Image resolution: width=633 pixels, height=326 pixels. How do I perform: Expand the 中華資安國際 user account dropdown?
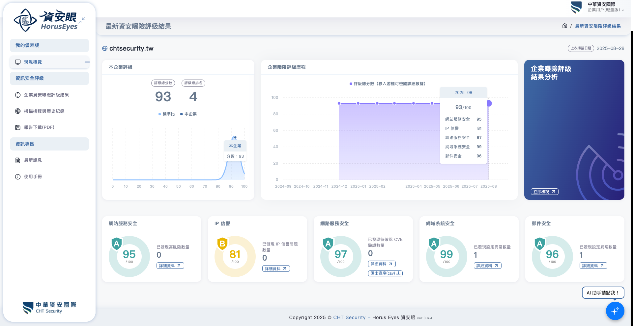(x=605, y=7)
